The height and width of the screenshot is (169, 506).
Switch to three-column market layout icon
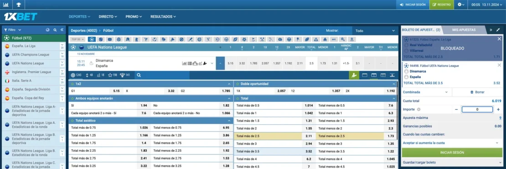tap(383, 75)
